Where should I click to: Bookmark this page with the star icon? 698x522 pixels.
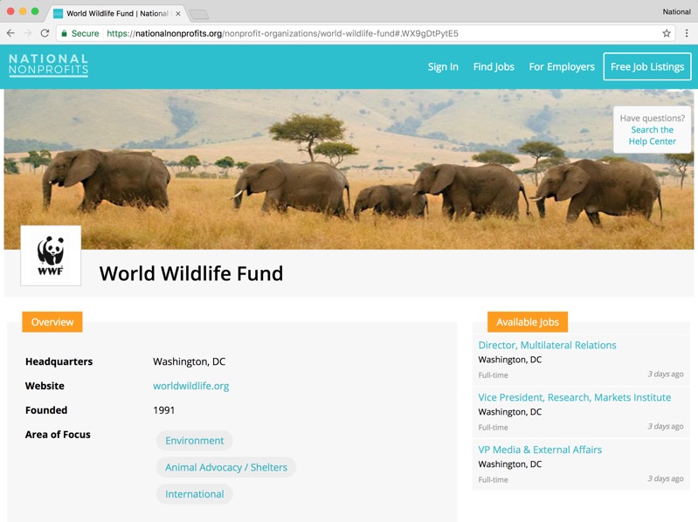click(667, 33)
